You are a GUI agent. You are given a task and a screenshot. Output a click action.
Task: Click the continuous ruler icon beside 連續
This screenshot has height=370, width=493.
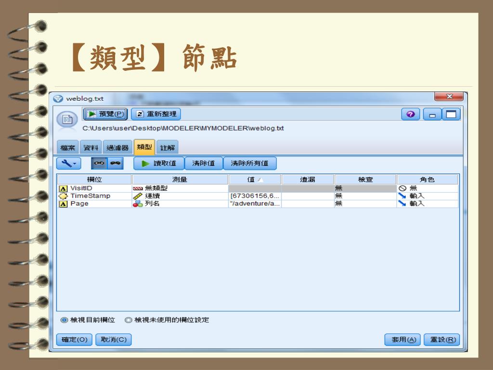(x=138, y=196)
